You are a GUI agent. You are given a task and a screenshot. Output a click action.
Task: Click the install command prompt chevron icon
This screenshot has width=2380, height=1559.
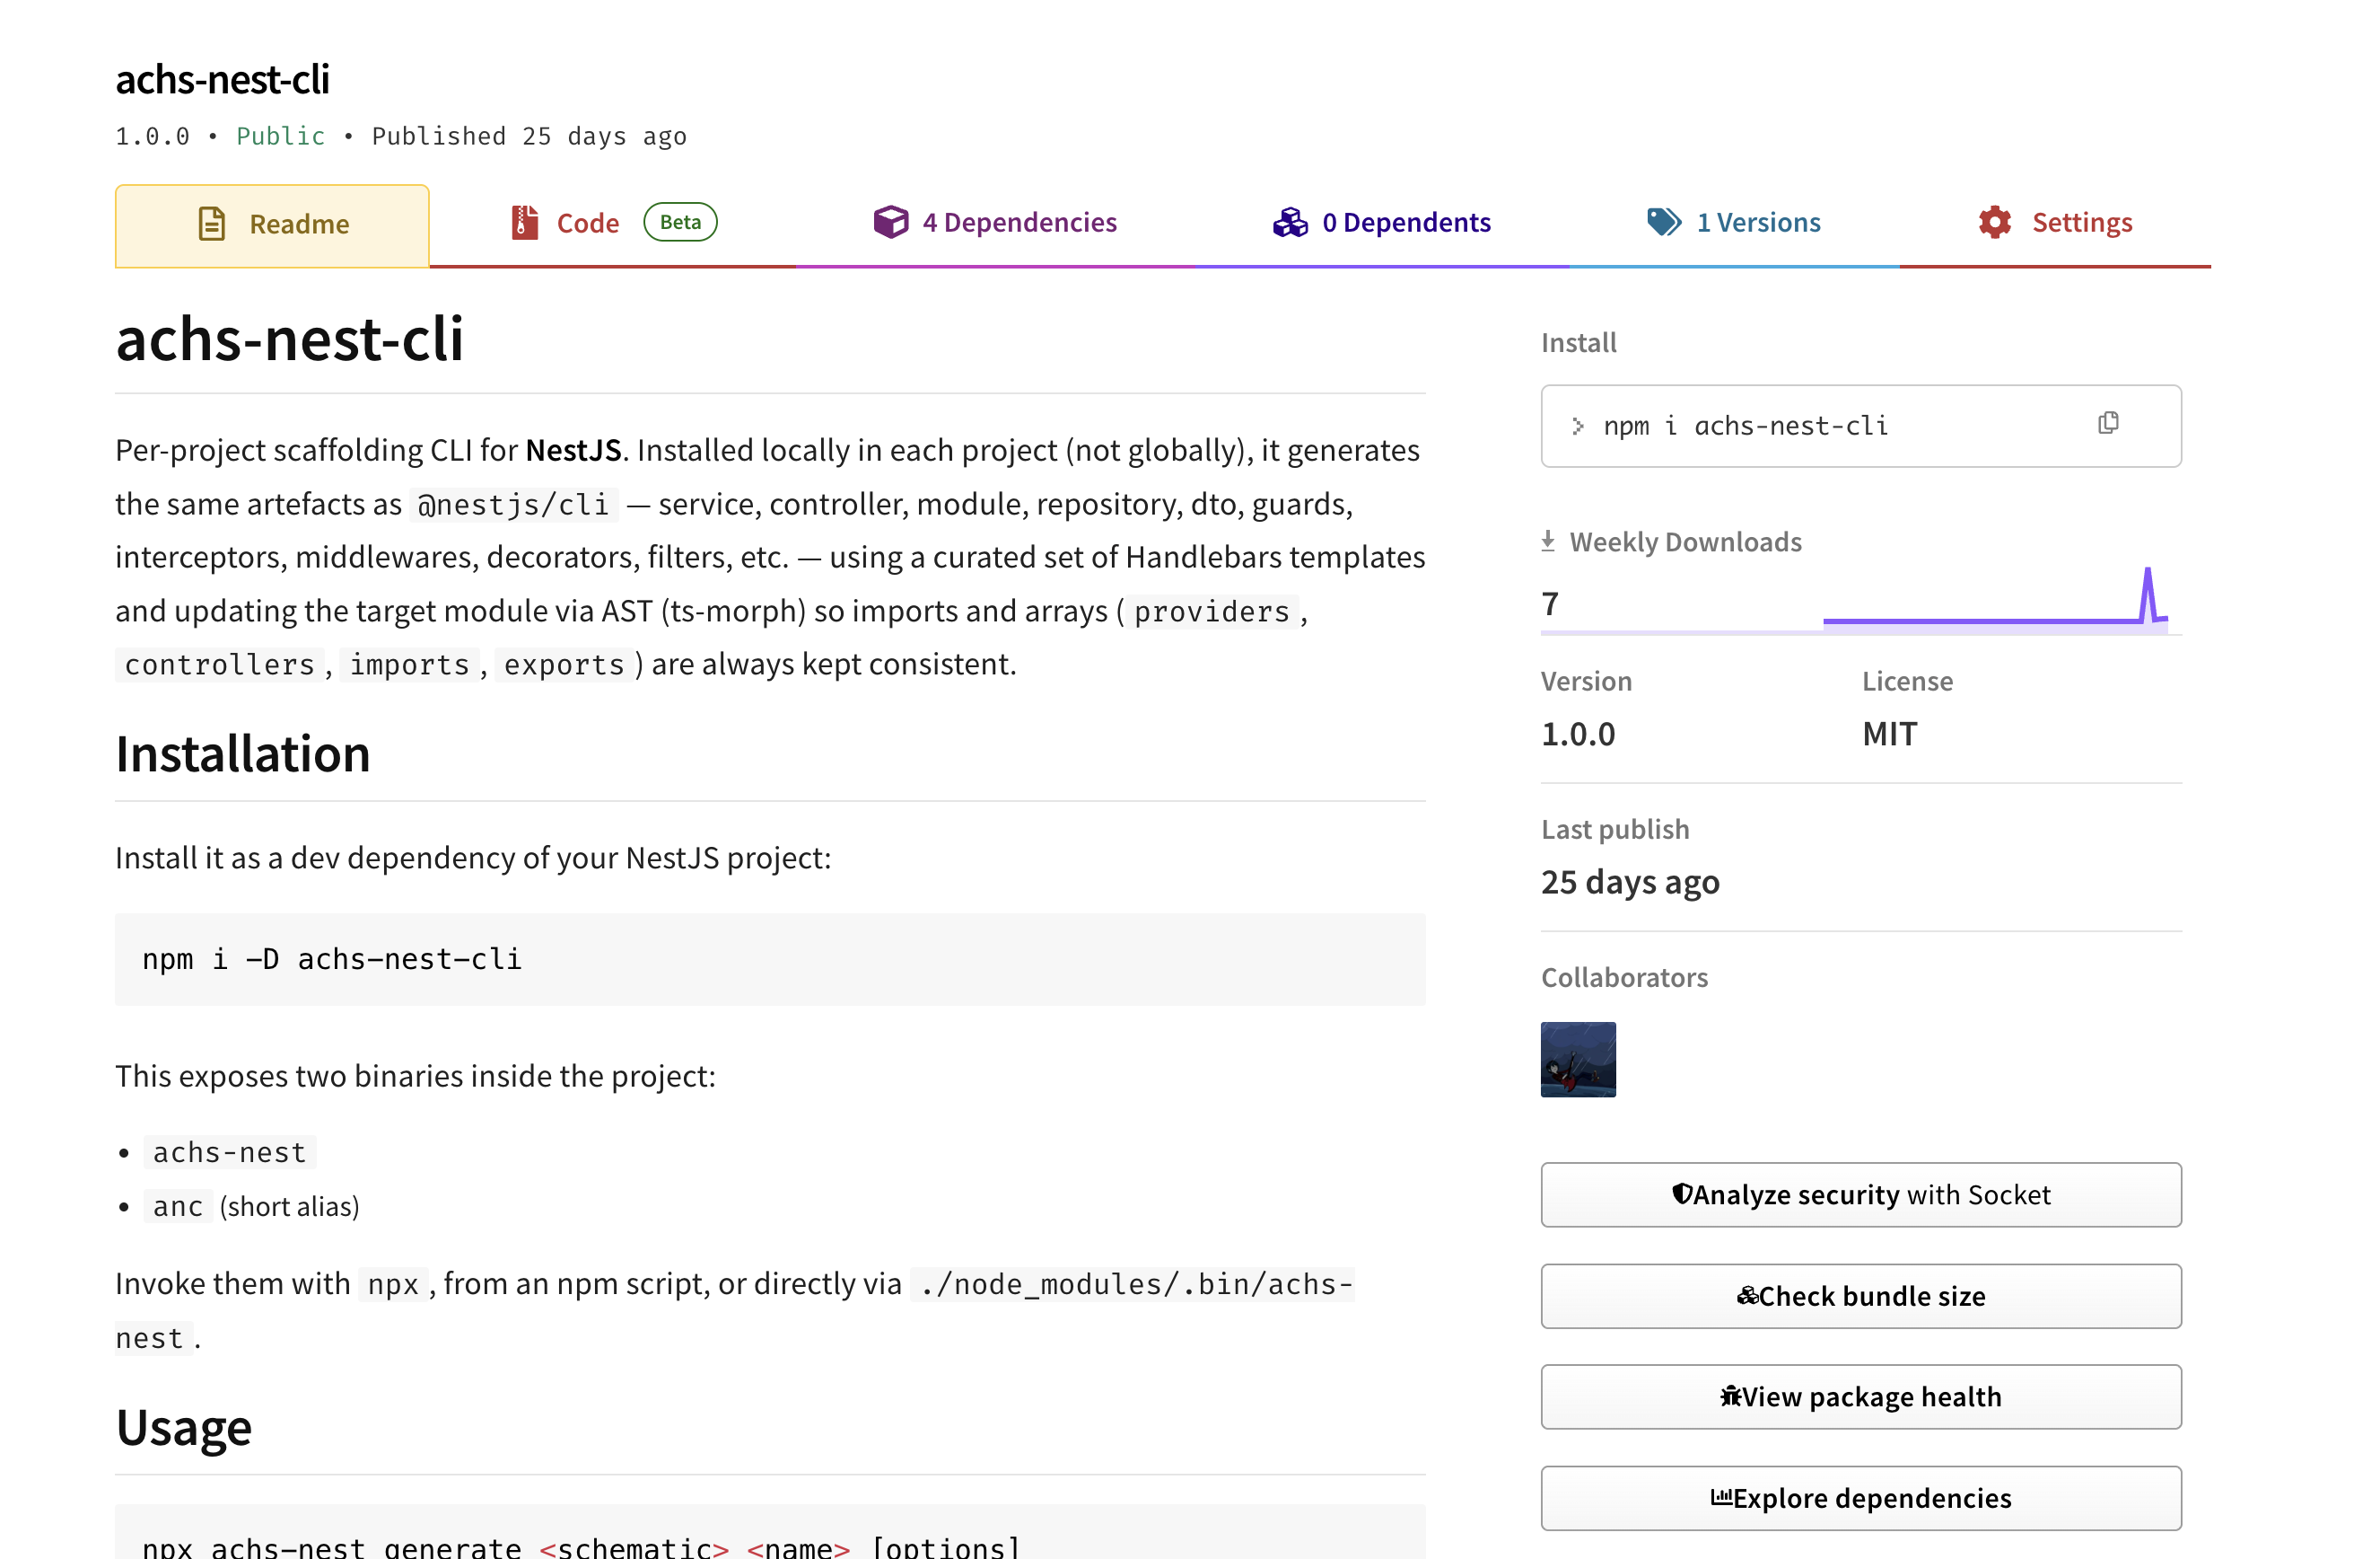pyautogui.click(x=1578, y=427)
